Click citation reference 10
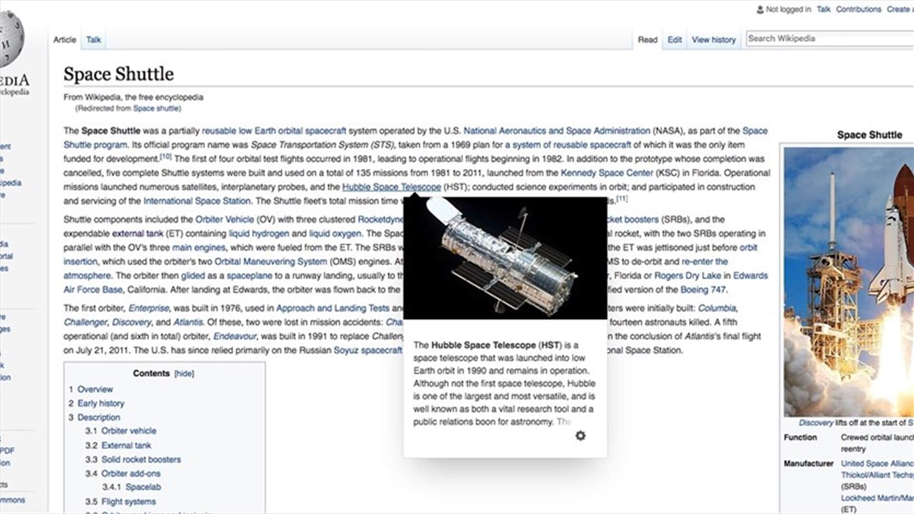Screen dimensions: 914x514 click(x=166, y=156)
